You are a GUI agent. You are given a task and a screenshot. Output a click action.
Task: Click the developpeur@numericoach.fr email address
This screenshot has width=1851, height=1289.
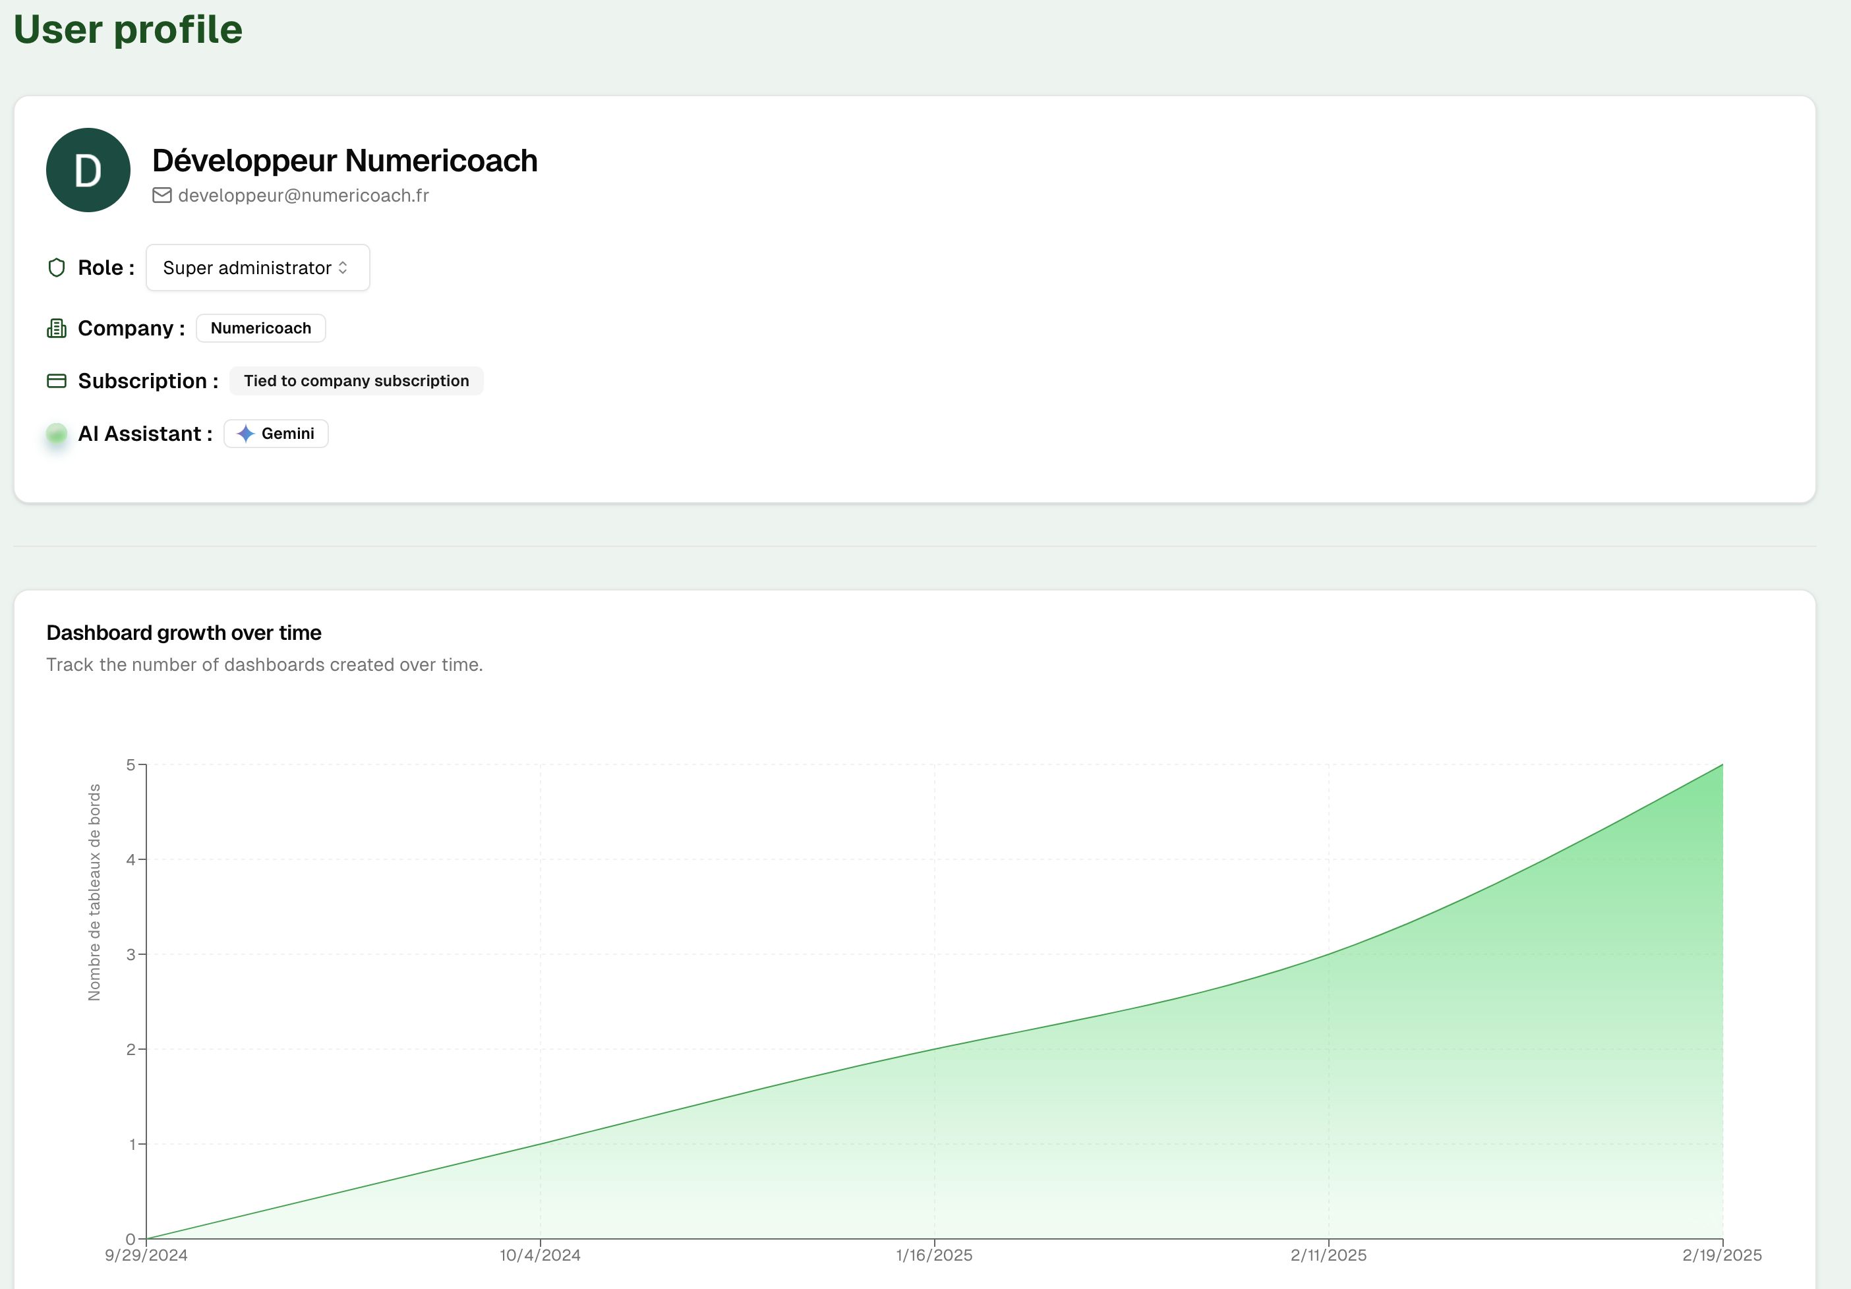tap(303, 195)
